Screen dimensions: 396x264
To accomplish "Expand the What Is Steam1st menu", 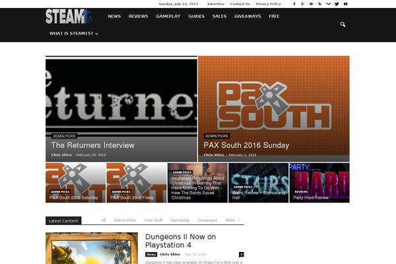I will [74, 34].
